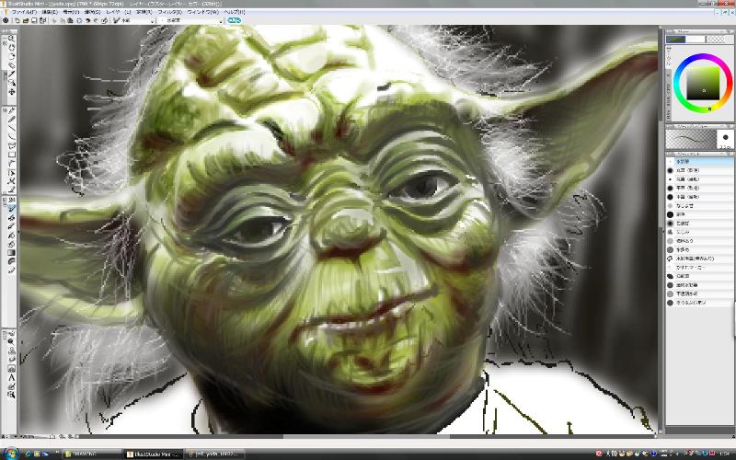
Task: Click the Open file icon in top toolbar
Action: 26,20
